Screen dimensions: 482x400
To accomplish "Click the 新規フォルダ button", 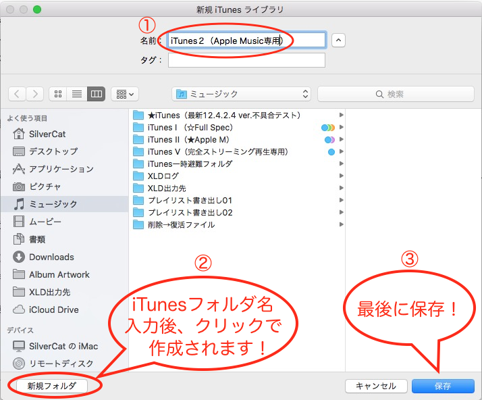I will tap(51, 386).
